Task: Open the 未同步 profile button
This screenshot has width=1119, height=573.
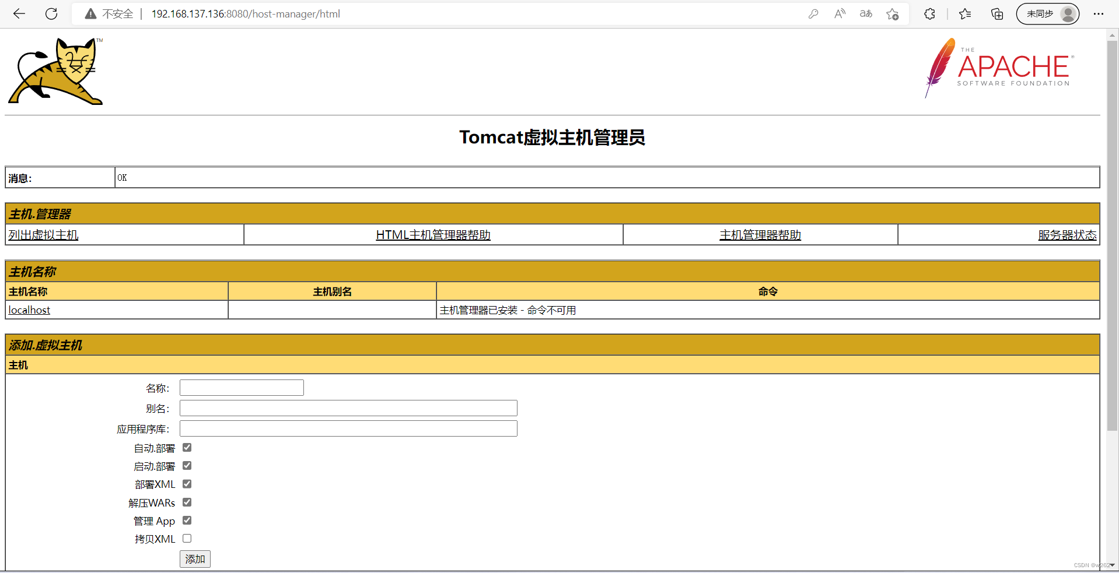Action: coord(1048,14)
